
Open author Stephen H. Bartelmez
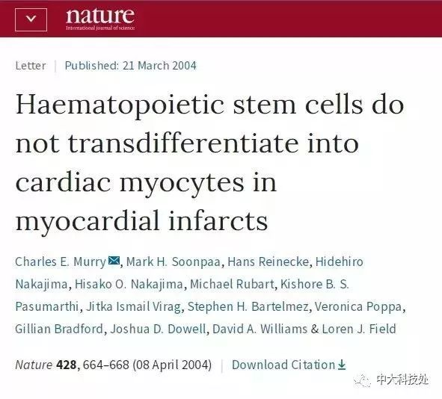tap(248, 306)
